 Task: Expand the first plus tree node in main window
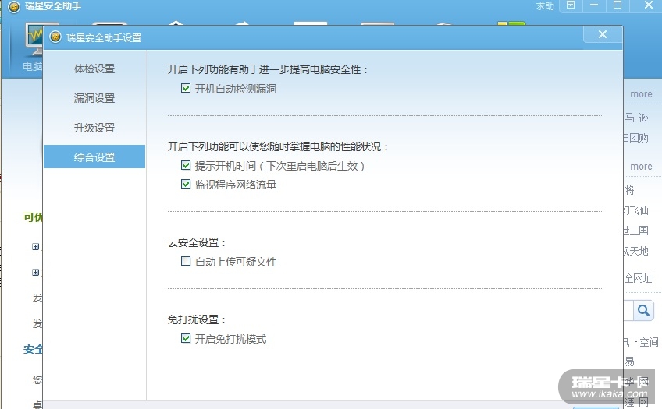point(36,247)
